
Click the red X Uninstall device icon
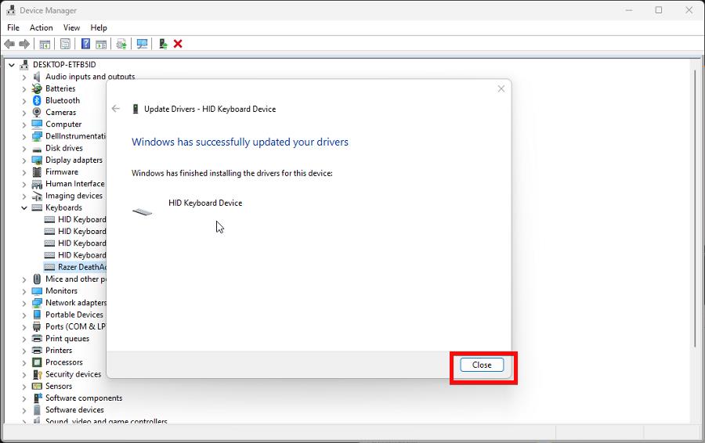(x=178, y=44)
